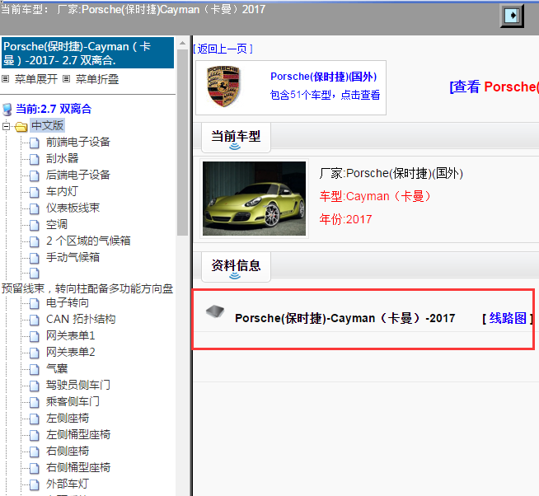Open 乘客侧车门 entry
Screen dimensions: 539x496
coord(73,402)
